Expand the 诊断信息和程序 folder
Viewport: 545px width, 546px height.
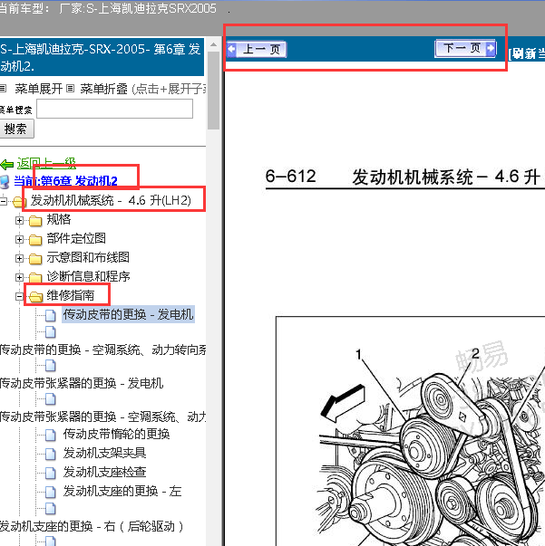[20, 277]
